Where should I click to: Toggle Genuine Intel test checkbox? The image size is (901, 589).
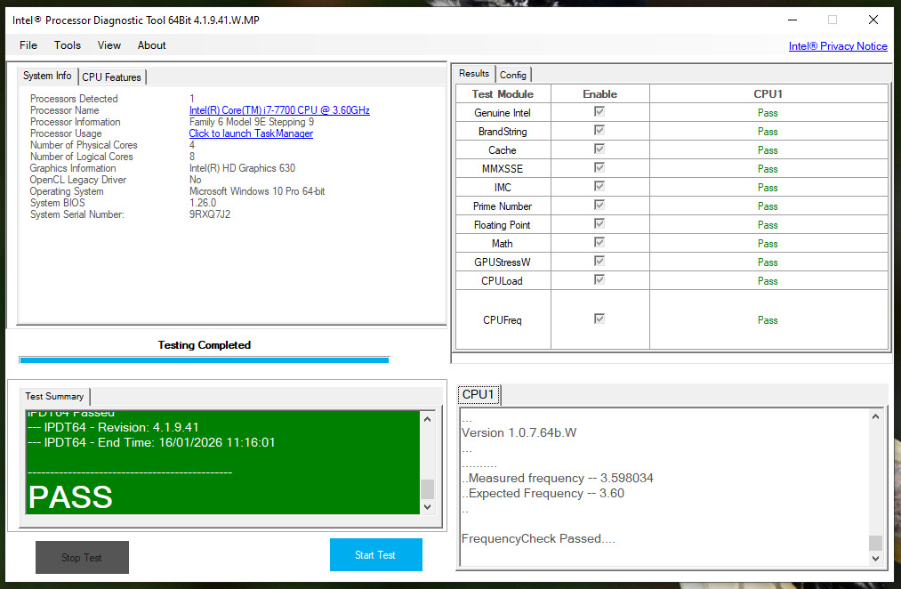point(599,111)
